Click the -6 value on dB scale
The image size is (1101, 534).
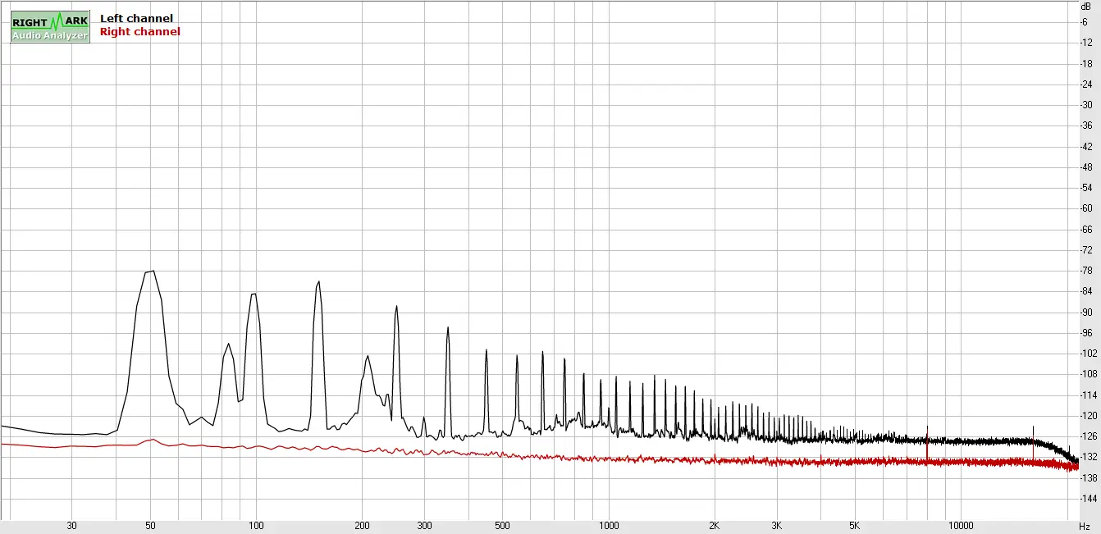coord(1086,21)
